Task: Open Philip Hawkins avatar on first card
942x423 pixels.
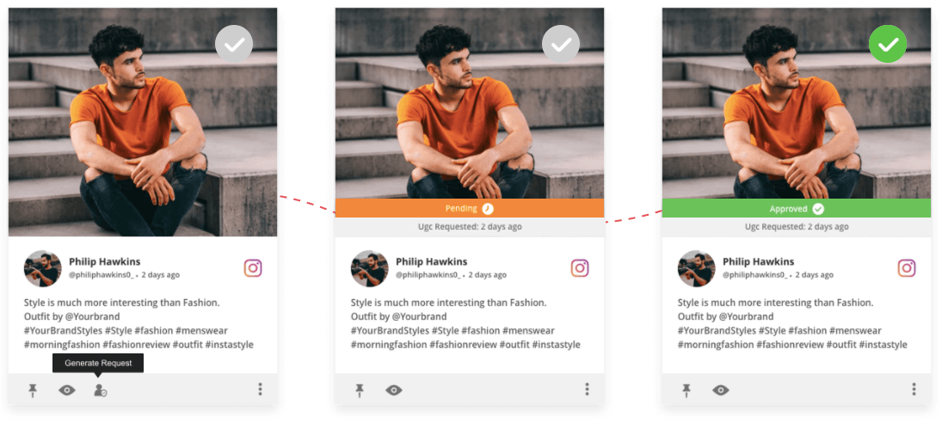Action: click(x=43, y=269)
